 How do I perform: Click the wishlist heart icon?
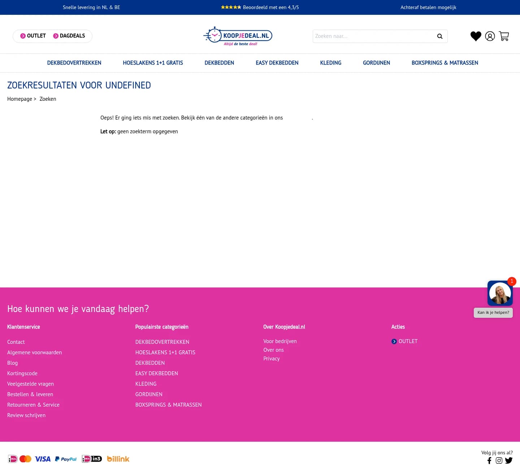476,36
